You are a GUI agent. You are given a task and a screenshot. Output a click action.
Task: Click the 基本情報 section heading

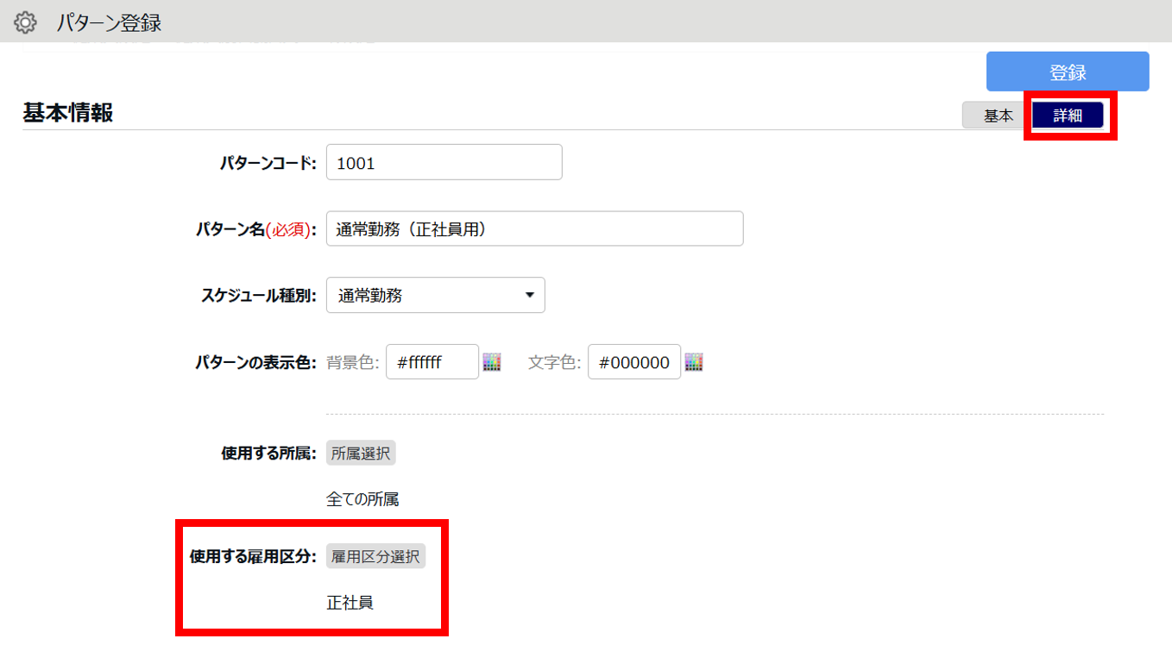pyautogui.click(x=68, y=113)
